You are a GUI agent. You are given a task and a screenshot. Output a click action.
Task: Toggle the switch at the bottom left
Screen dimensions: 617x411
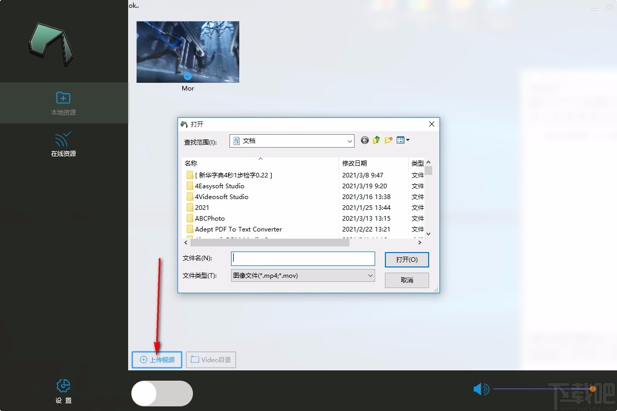pos(162,393)
